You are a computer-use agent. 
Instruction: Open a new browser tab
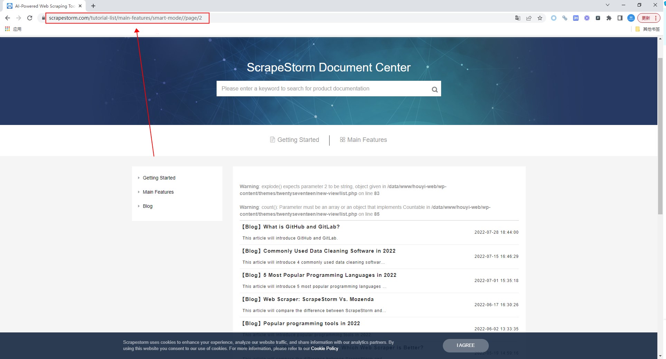(x=93, y=6)
